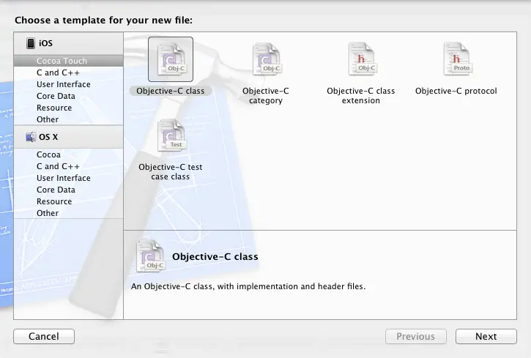Select User Interface under iOS
The width and height of the screenshot is (531, 358).
coord(64,84)
